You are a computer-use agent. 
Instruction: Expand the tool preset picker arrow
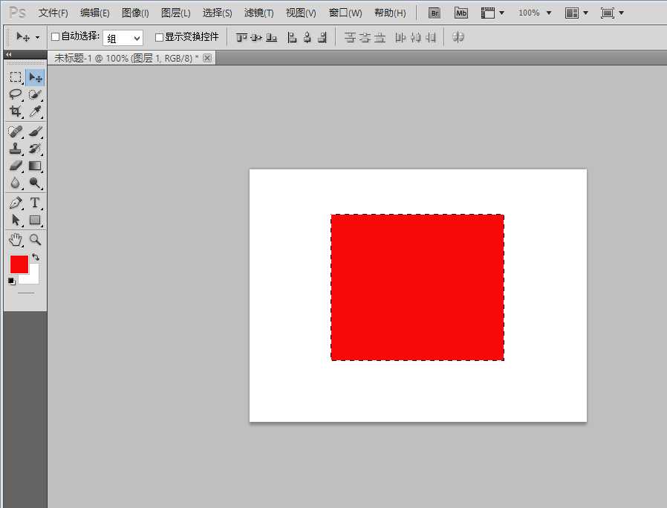coord(37,37)
